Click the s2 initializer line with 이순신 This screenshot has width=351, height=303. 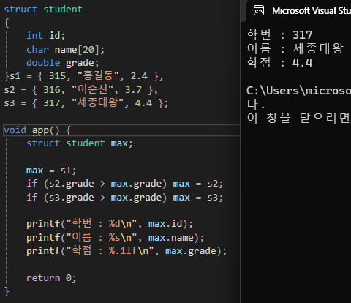(x=81, y=90)
